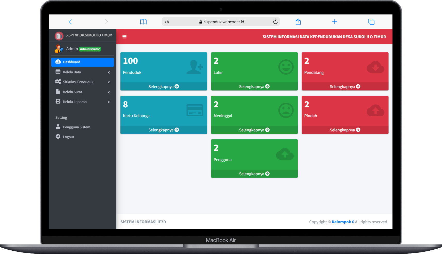Select Dashboard in the sidebar

pos(83,62)
